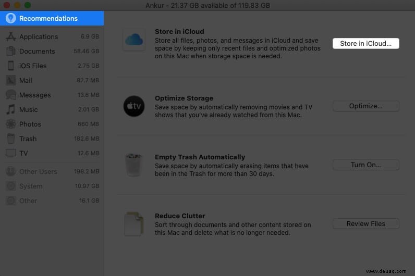Click the Applications sidebar icon
Screen dimensions: 415x276
coord(11,36)
